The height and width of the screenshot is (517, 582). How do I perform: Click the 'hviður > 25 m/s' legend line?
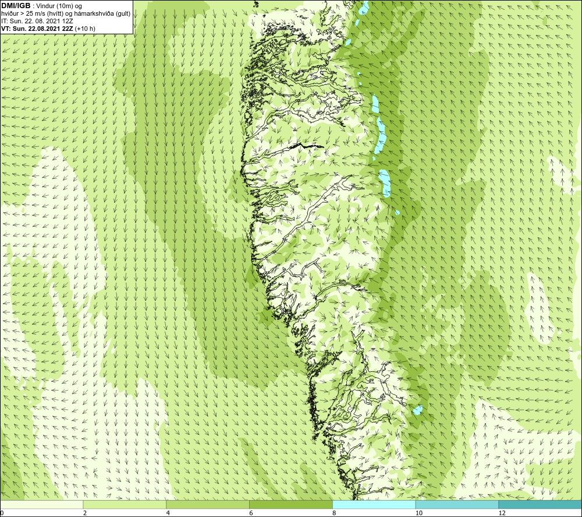66,14
